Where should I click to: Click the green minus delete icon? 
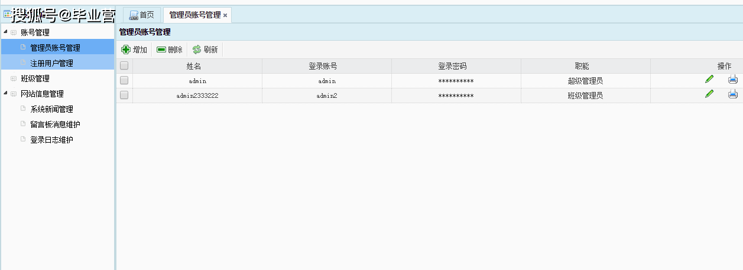point(161,50)
